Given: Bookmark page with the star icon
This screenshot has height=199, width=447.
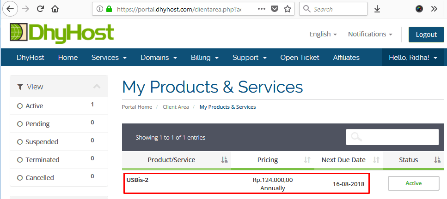Looking at the screenshot, I should (288, 9).
